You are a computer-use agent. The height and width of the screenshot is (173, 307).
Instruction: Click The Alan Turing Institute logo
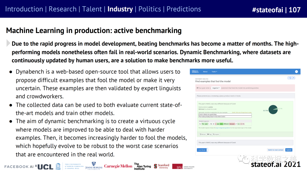[x=142, y=166]
